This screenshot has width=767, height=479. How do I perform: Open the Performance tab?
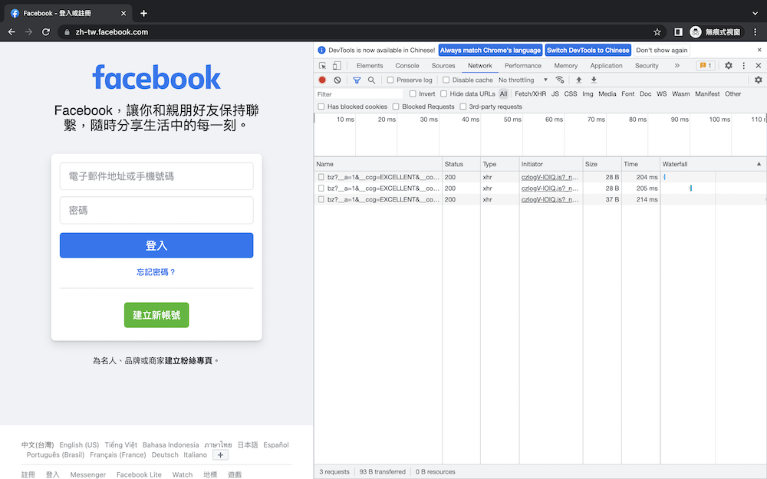click(523, 65)
